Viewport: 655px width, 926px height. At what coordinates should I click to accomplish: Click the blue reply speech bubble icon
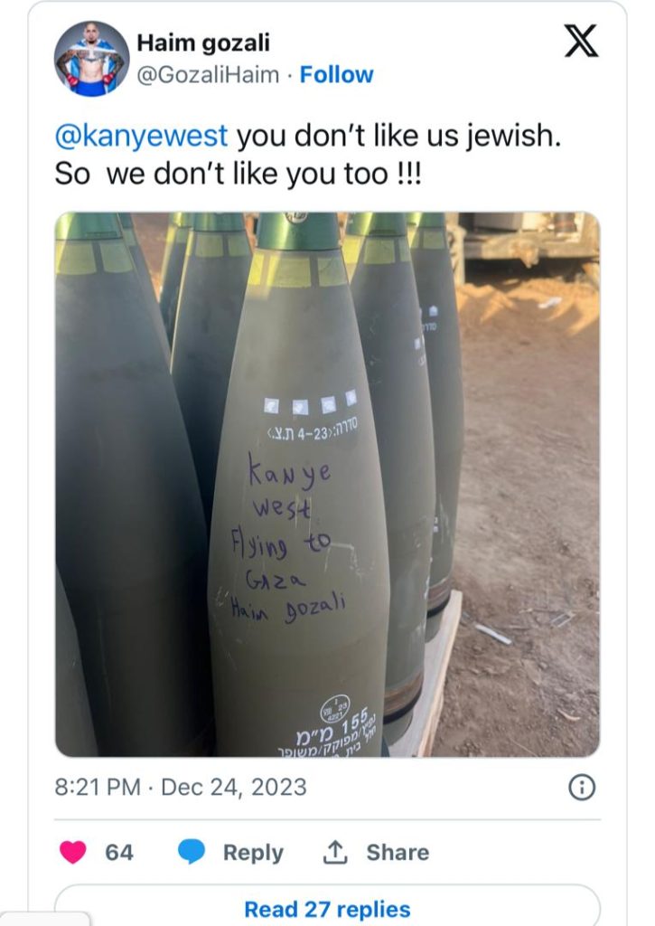click(x=192, y=852)
